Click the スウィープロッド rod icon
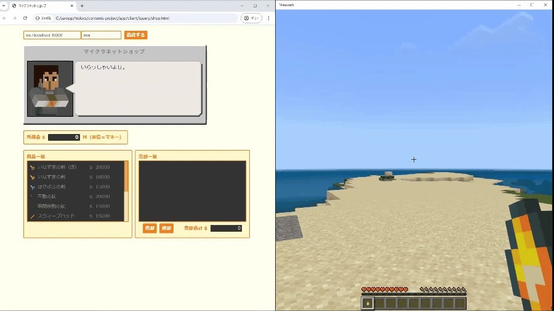Image resolution: width=554 pixels, height=311 pixels. coord(32,216)
